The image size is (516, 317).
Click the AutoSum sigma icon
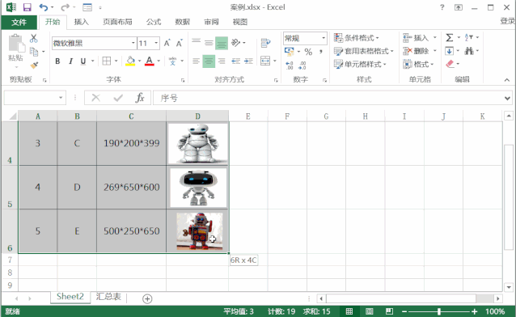pos(449,37)
